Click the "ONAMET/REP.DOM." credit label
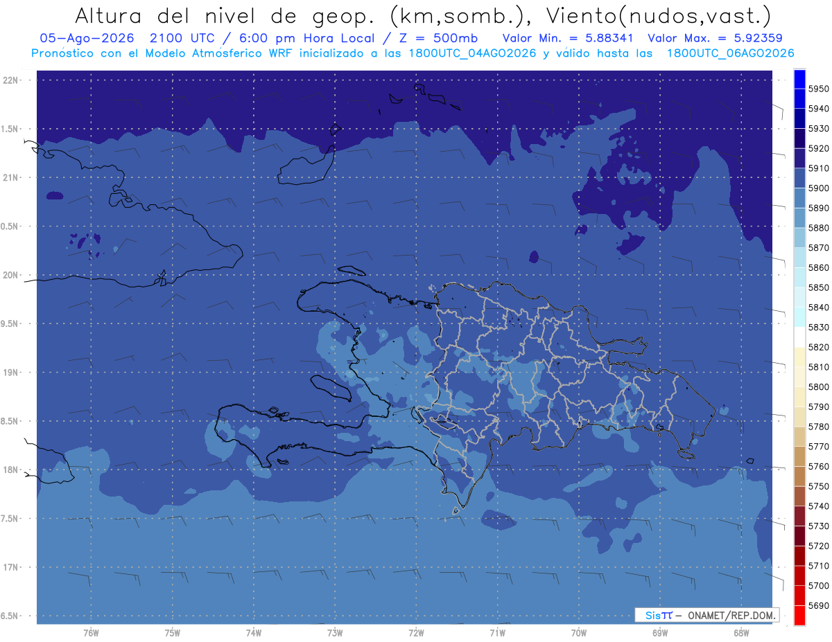The image size is (832, 642). (x=731, y=615)
